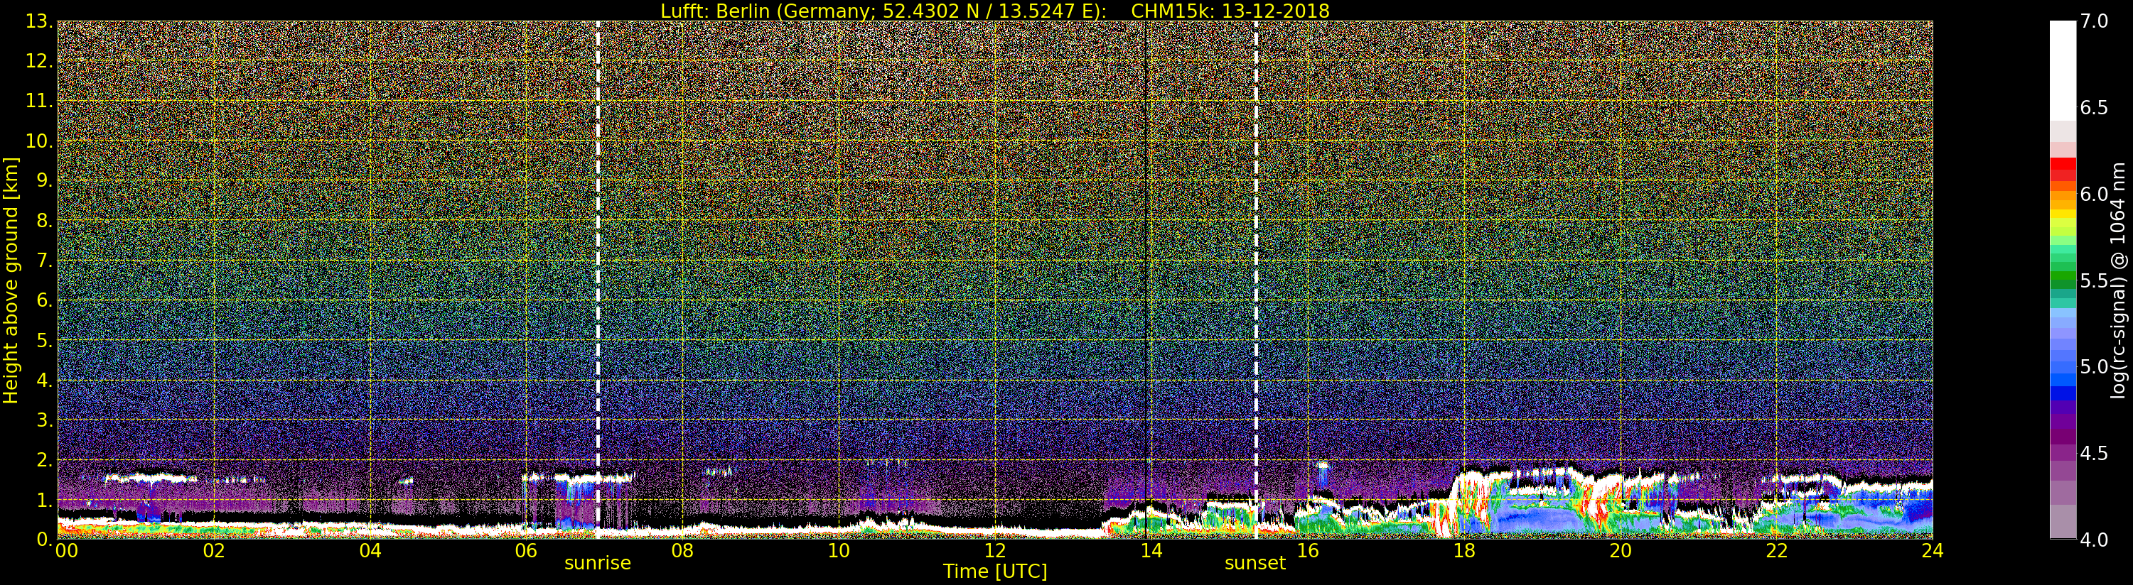
Task: Click the white dashed sunset marker line
Action: point(1255,280)
